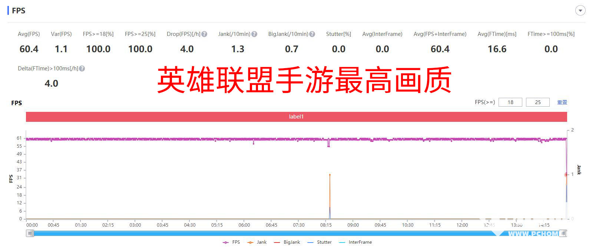Click the Avg(FPS+InterFrame) label
This screenshot has width=589, height=247.
[440, 34]
